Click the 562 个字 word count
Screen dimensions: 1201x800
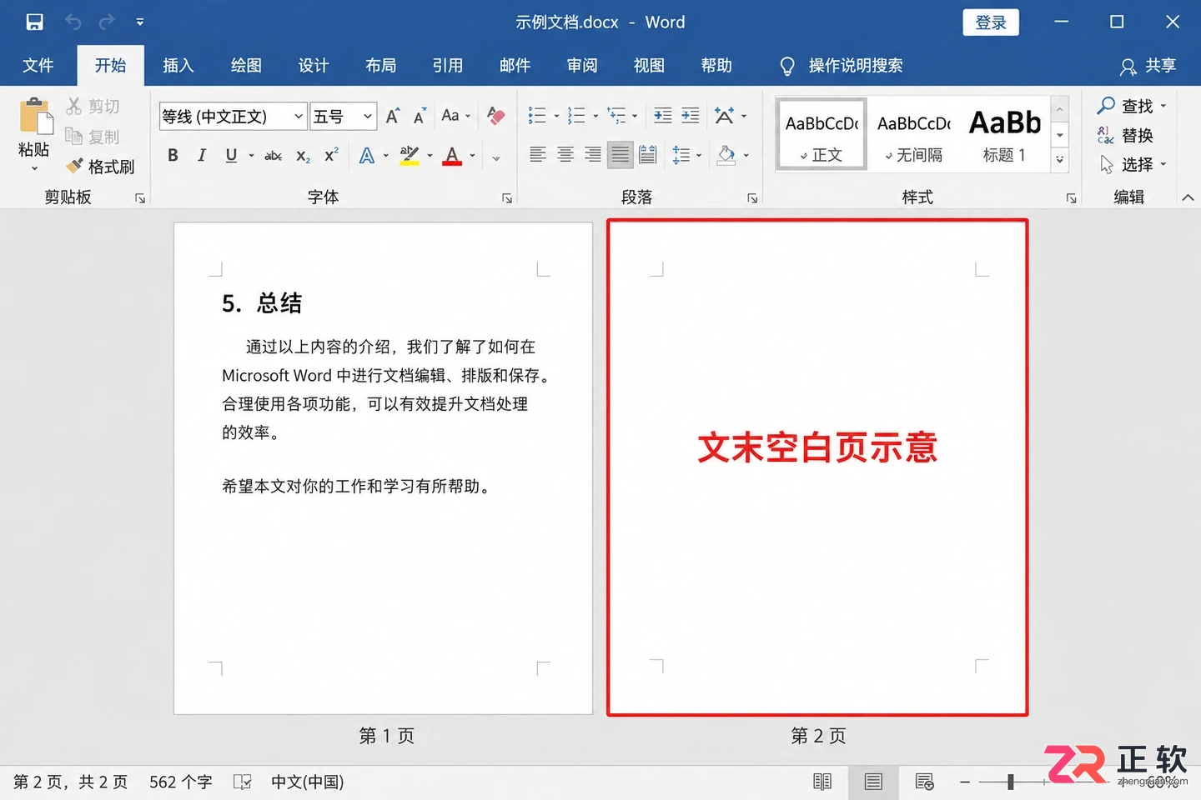pos(181,782)
